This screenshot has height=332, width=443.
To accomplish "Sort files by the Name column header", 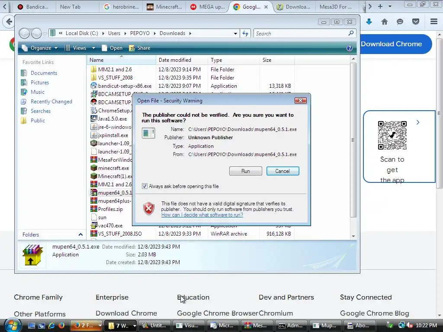I will (x=122, y=60).
